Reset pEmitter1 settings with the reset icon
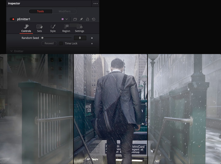This screenshot has height=164, width=221. 93,19
